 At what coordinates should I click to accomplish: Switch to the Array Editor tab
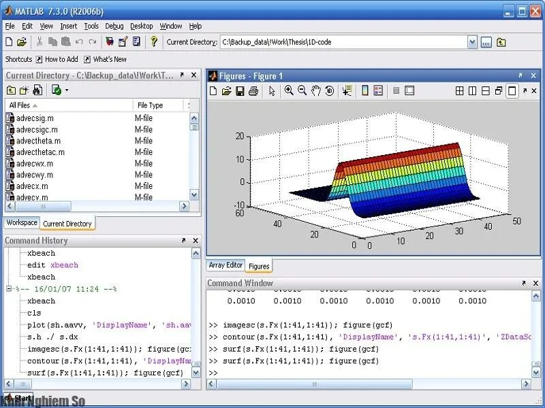(225, 265)
